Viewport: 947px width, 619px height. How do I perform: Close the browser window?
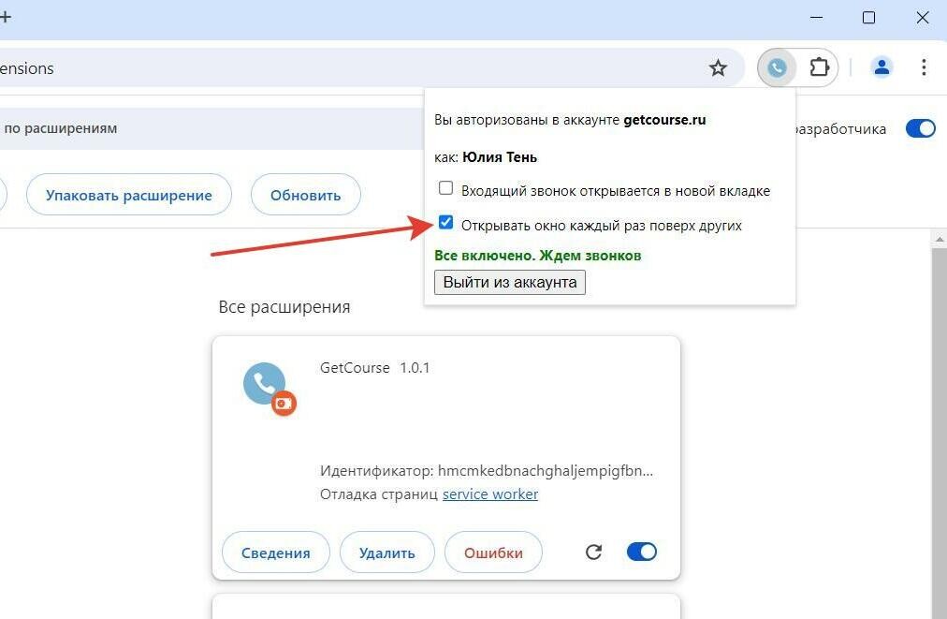[923, 18]
